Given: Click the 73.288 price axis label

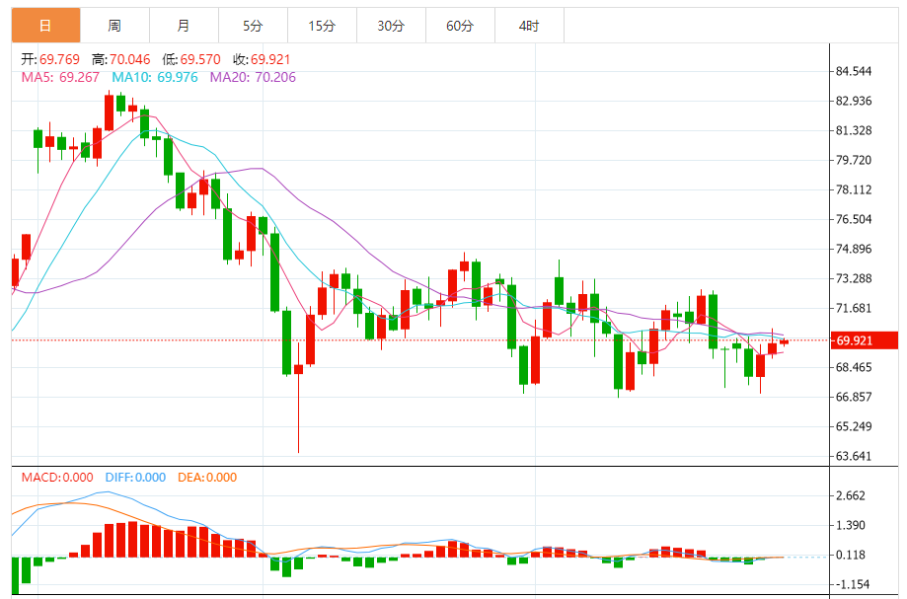Looking at the screenshot, I should tap(853, 278).
